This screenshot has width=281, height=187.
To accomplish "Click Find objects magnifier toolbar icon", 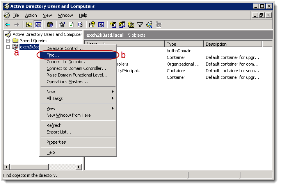I will point(149,25).
